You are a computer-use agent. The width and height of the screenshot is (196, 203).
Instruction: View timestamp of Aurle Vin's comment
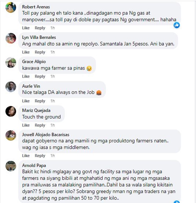coord(53,101)
